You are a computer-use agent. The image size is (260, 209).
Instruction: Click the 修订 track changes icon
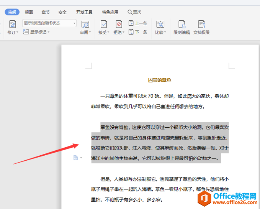[13, 25]
